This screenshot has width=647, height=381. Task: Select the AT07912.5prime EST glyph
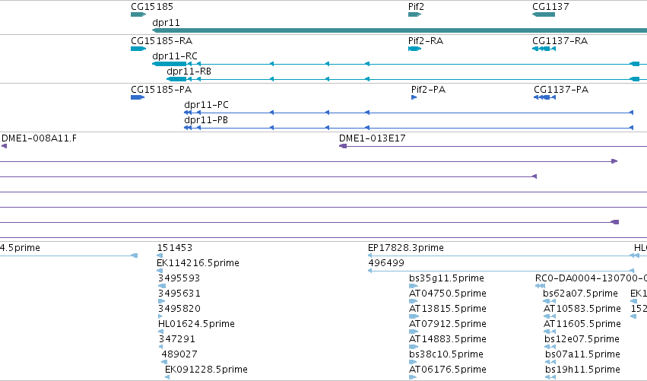pyautogui.click(x=414, y=332)
